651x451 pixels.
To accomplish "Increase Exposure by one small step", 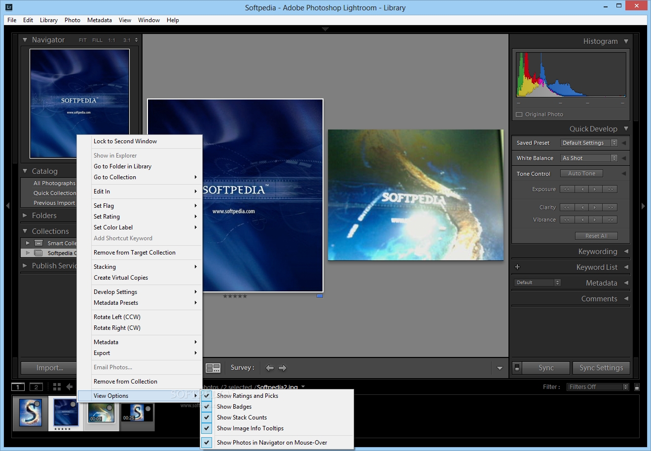I will pos(595,189).
